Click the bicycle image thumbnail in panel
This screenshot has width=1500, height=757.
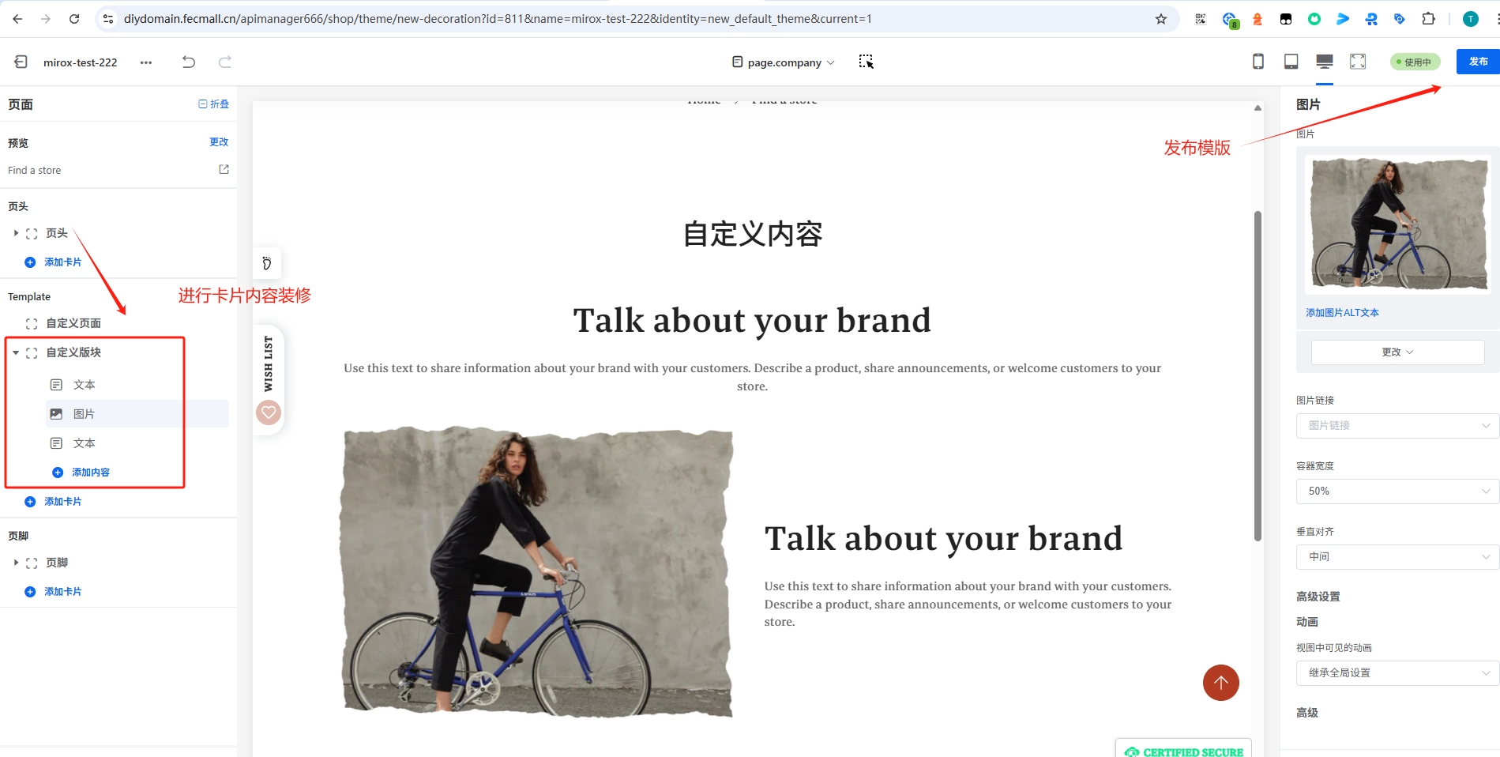(x=1397, y=225)
